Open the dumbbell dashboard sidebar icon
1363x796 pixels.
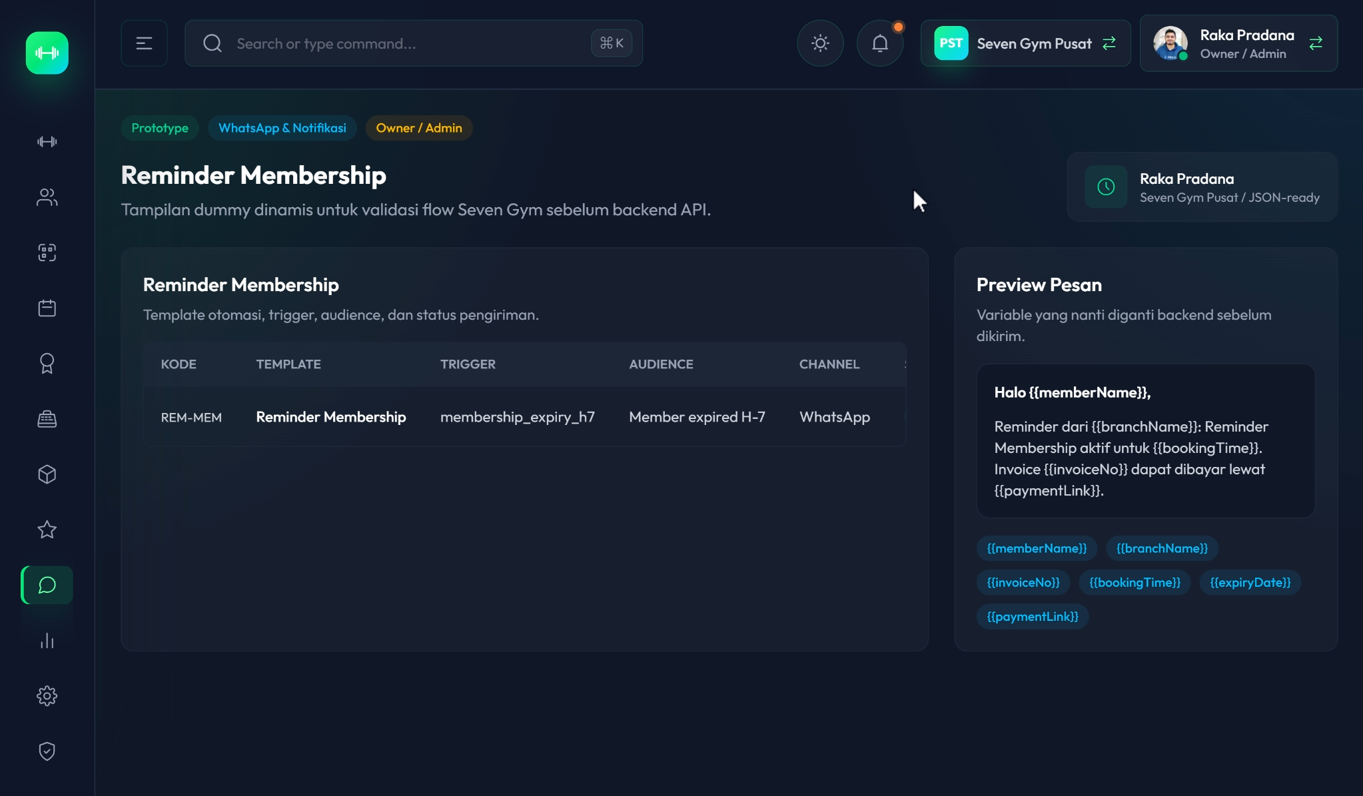point(47,141)
